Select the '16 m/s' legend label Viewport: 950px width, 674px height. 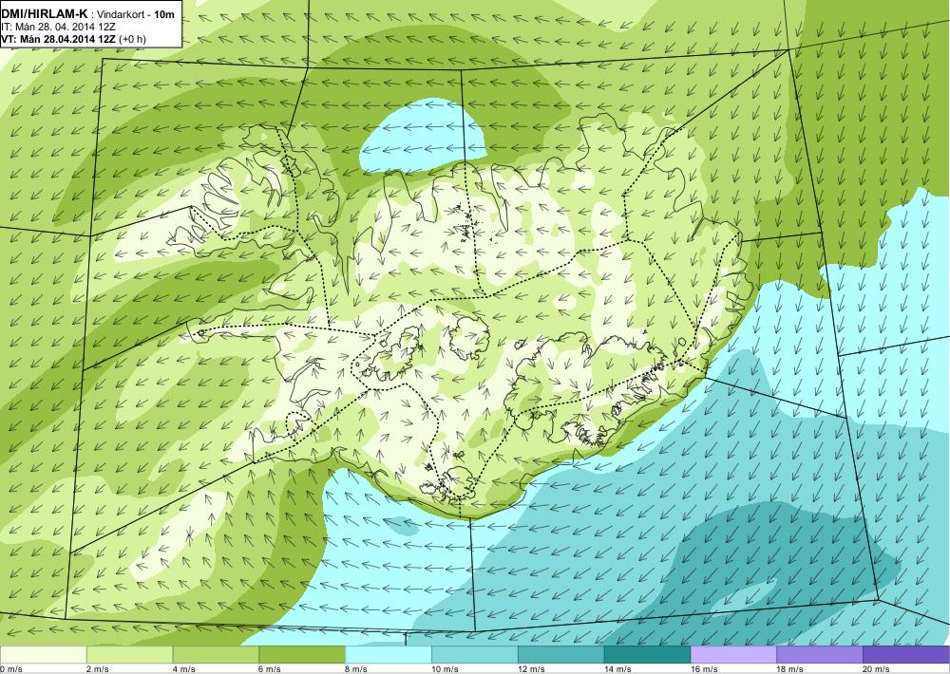tap(704, 669)
